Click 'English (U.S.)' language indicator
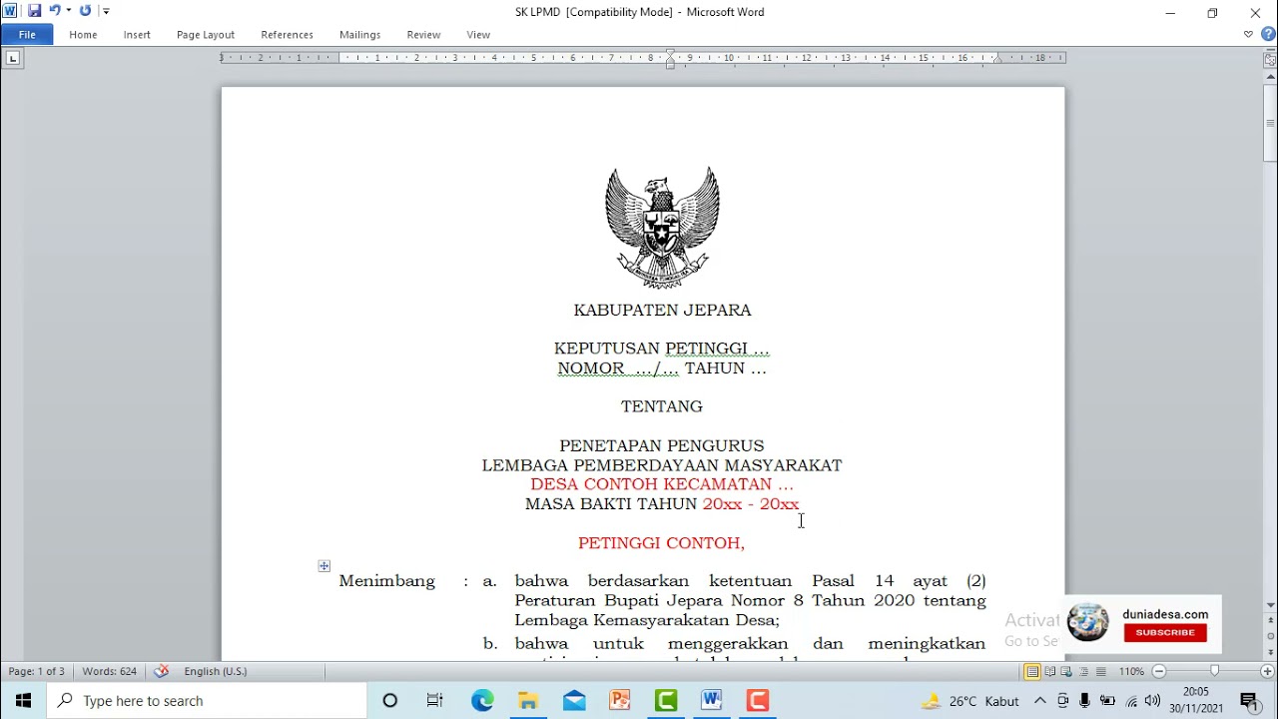The height and width of the screenshot is (719, 1278). tap(216, 672)
